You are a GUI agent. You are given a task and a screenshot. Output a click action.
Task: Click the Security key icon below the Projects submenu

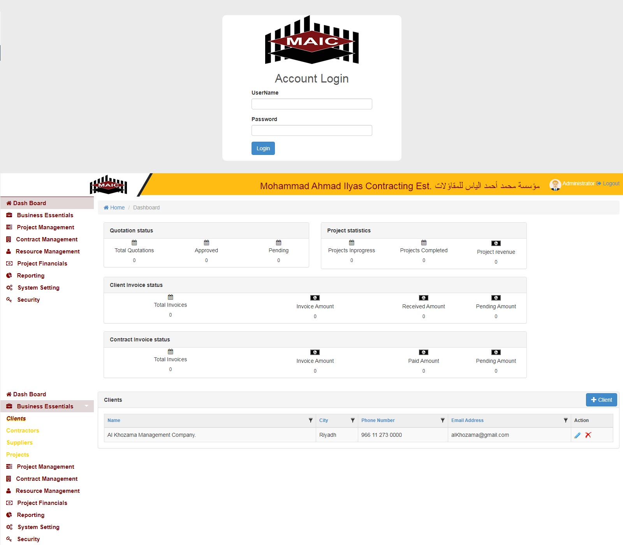click(9, 539)
